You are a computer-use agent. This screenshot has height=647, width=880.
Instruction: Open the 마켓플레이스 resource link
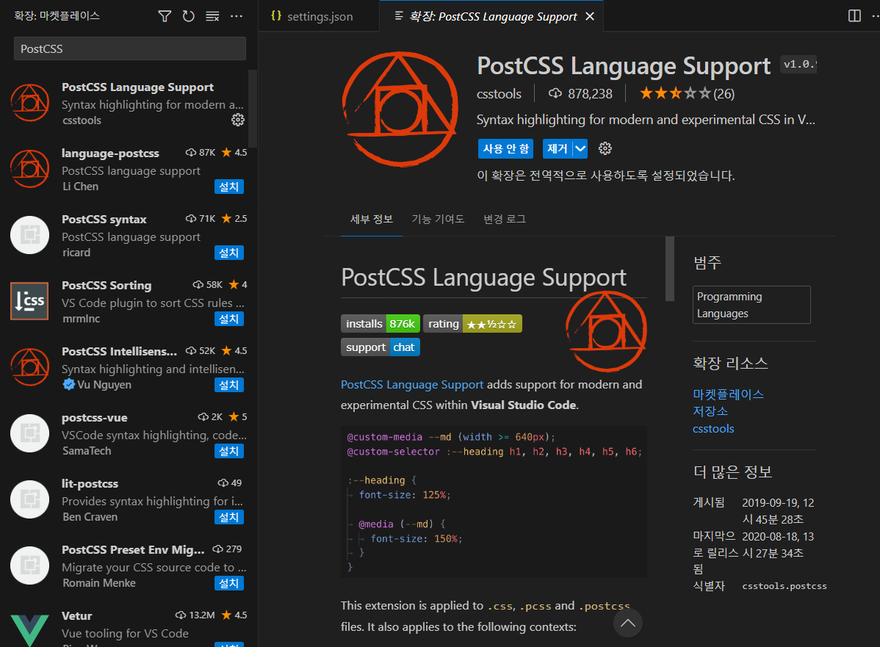click(728, 394)
